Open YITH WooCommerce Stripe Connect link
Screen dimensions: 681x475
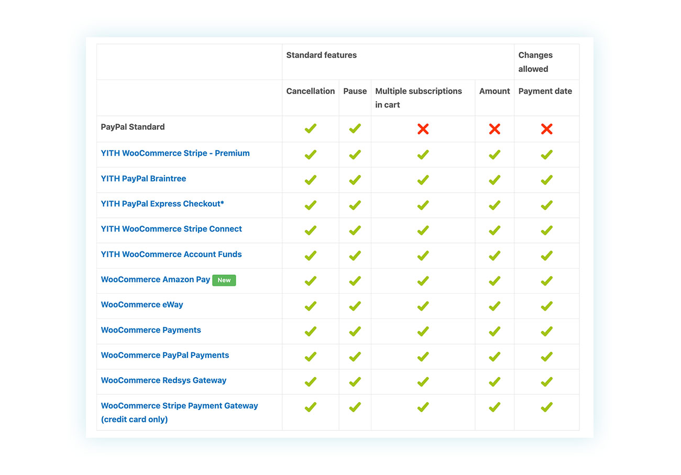click(x=171, y=229)
